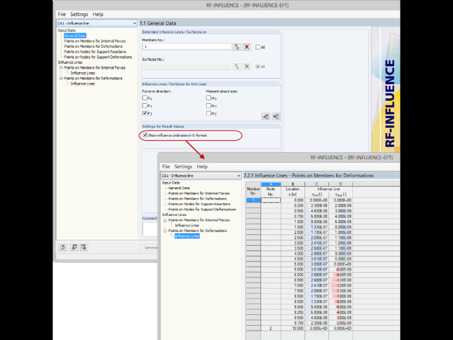Go to the next table icon

pos(84,247)
